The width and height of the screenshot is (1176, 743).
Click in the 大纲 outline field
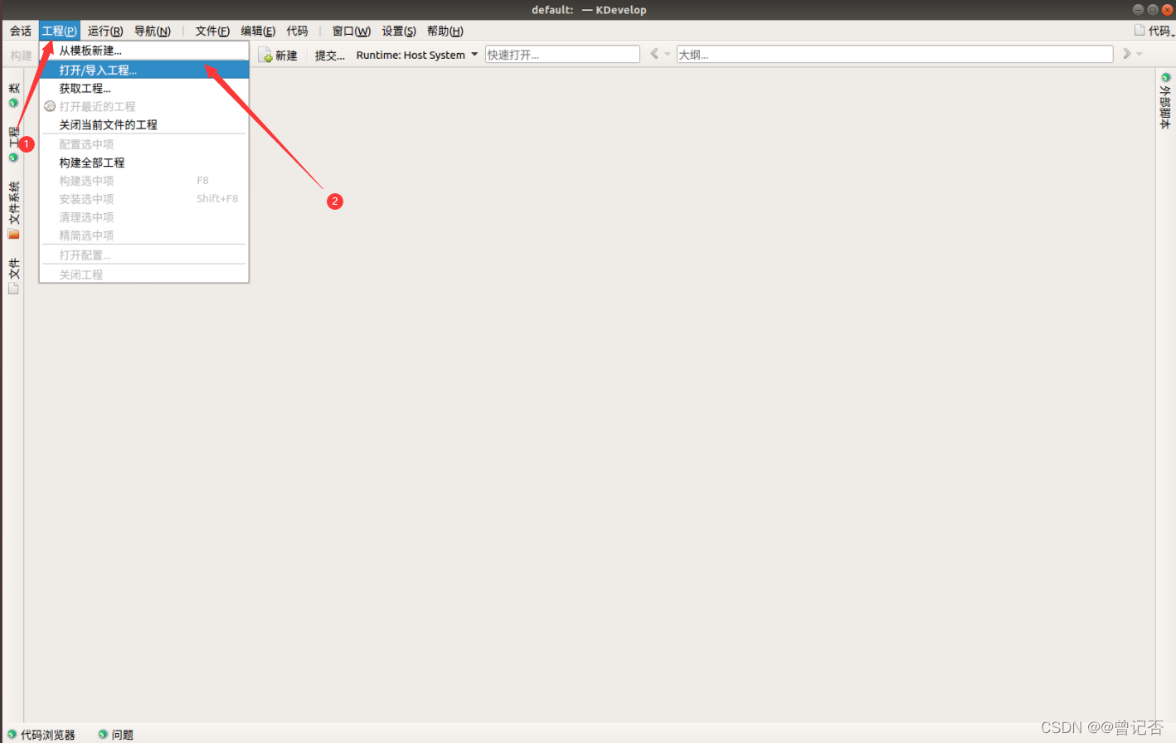(x=895, y=55)
